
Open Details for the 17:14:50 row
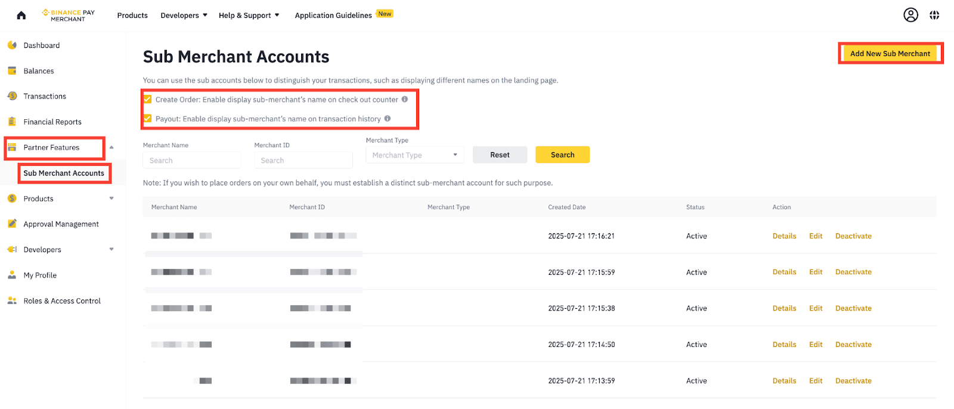784,345
